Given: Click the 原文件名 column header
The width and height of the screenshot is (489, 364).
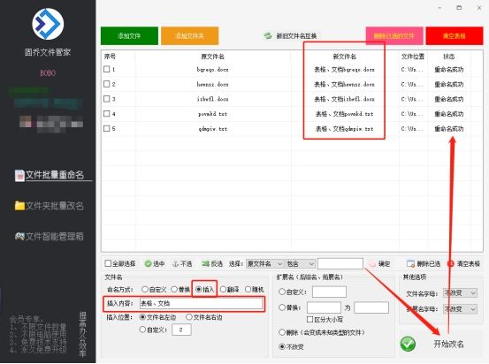Looking at the screenshot, I should click(x=212, y=57).
